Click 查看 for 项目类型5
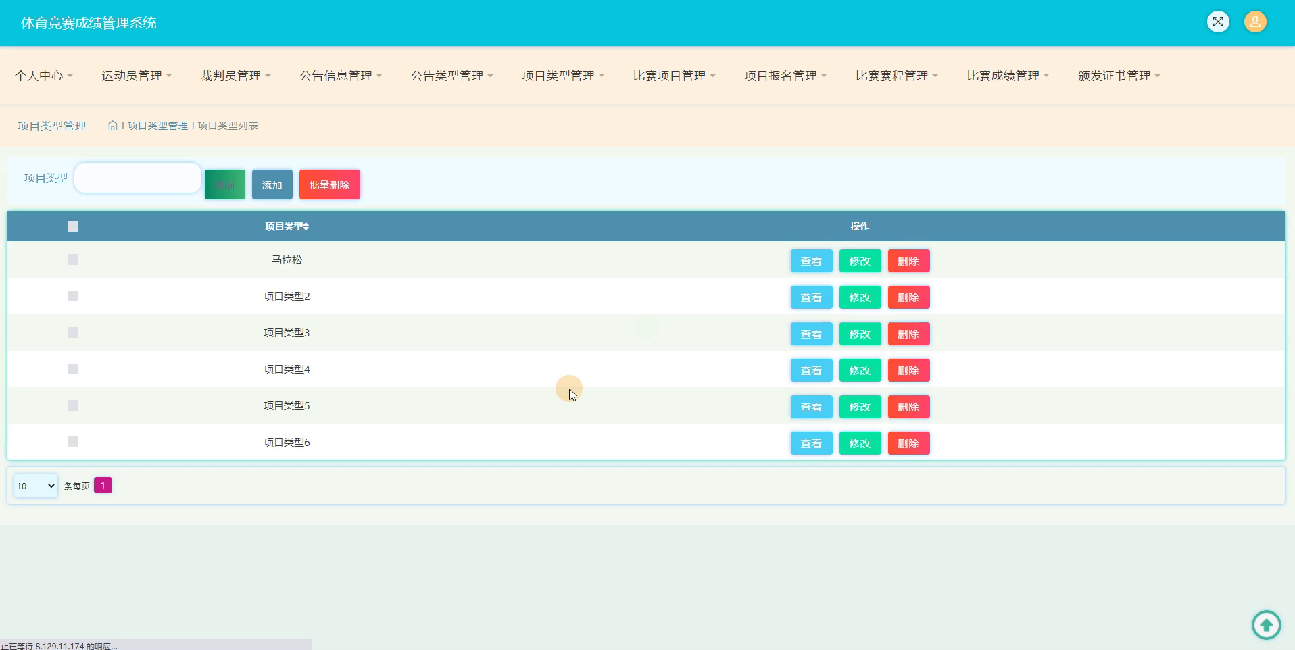Image resolution: width=1295 pixels, height=650 pixels. click(811, 407)
